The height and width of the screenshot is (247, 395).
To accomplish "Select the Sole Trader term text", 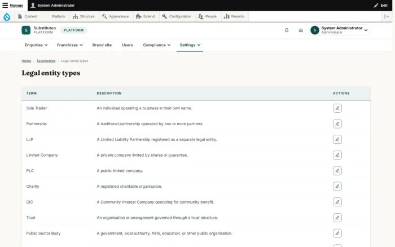I will tap(37, 108).
